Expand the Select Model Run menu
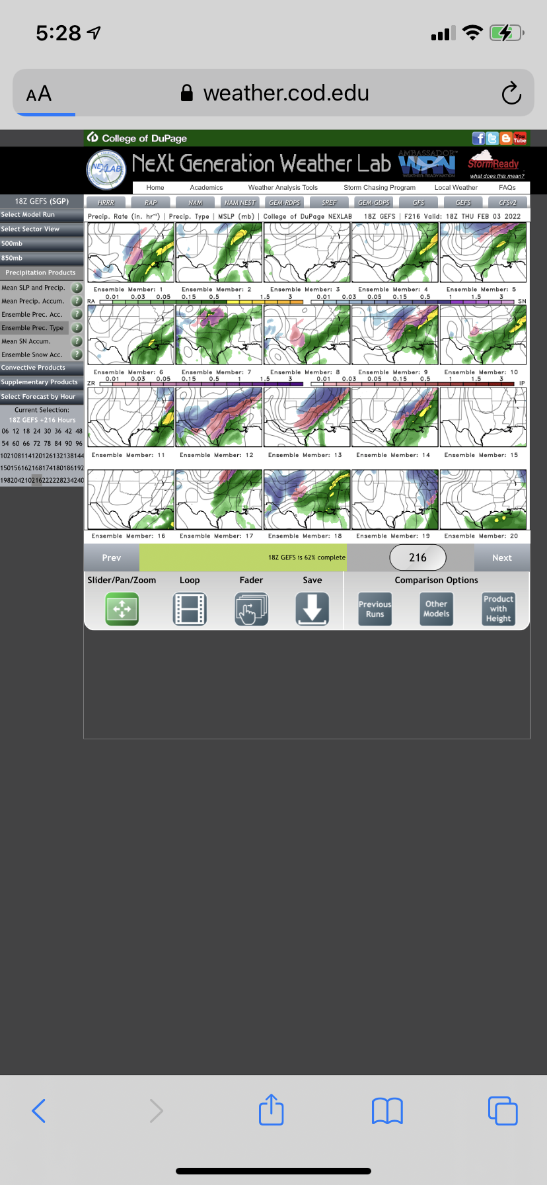547x1185 pixels. 42,215
